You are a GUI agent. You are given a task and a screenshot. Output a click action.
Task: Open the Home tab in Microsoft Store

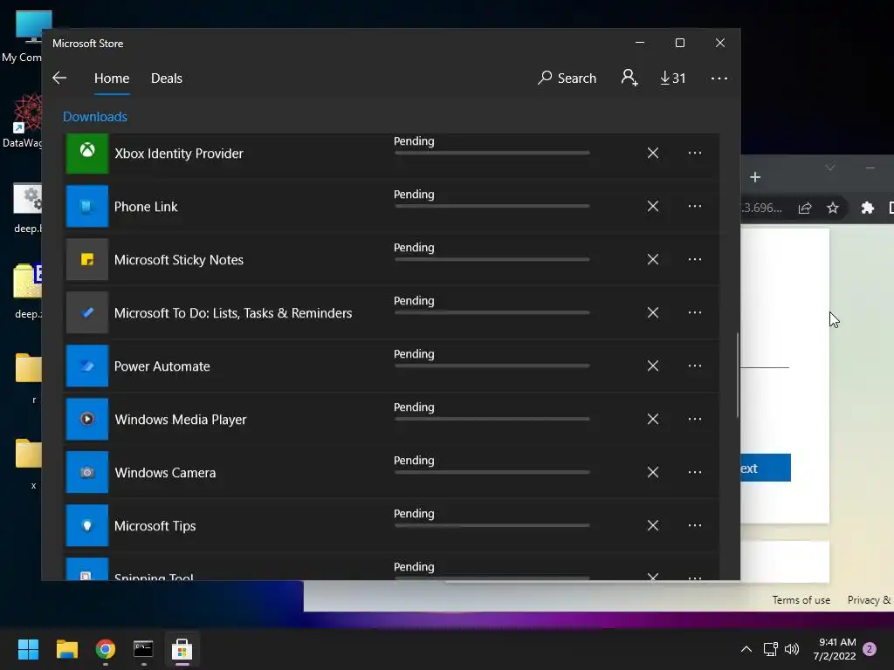coord(112,78)
